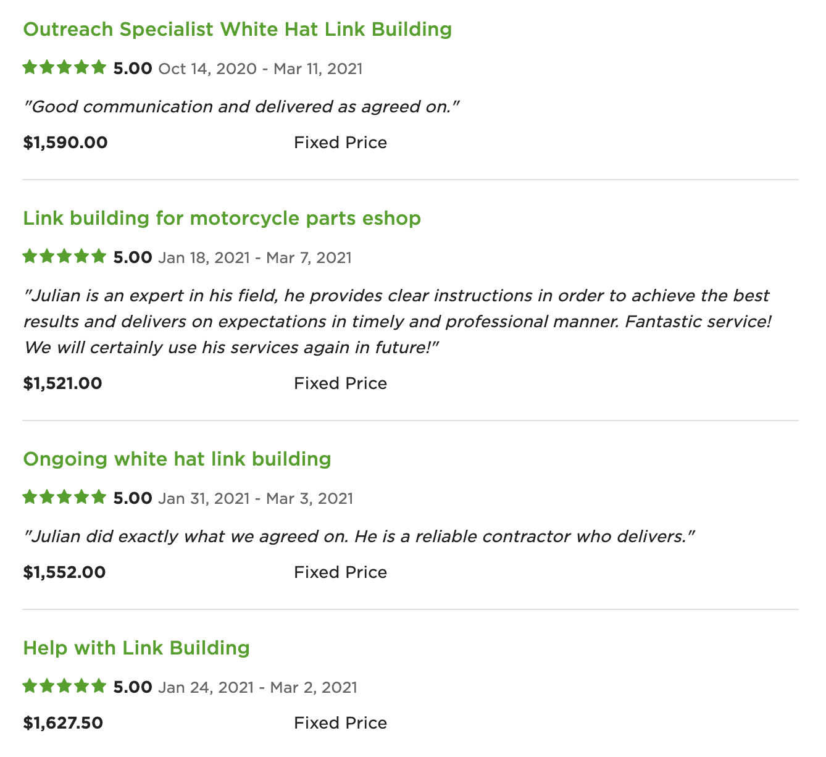The width and height of the screenshot is (826, 757).
Task: Click the "Julian did exactly what we agreed" quote
Action: pyautogui.click(x=359, y=537)
